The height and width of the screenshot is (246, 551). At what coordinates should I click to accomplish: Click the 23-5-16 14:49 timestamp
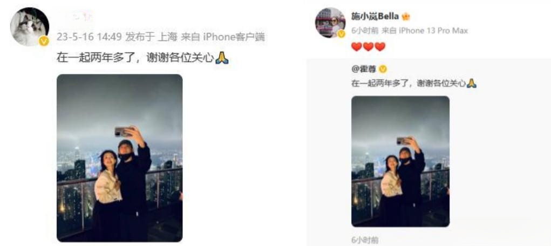pyautogui.click(x=89, y=37)
